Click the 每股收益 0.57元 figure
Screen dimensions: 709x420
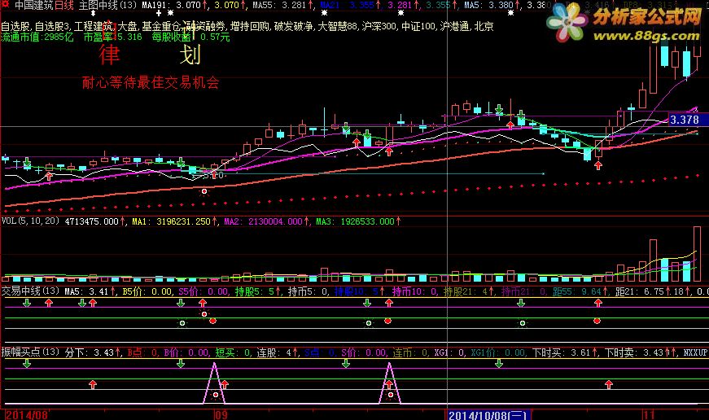coord(190,37)
